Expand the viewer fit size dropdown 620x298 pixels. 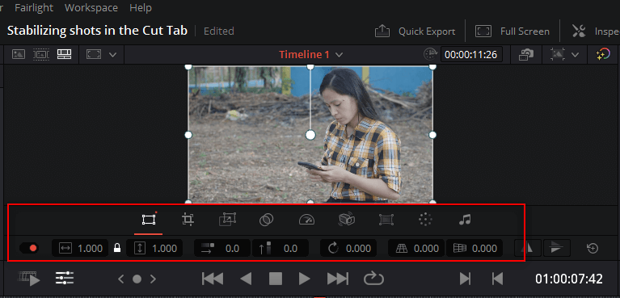tap(112, 55)
